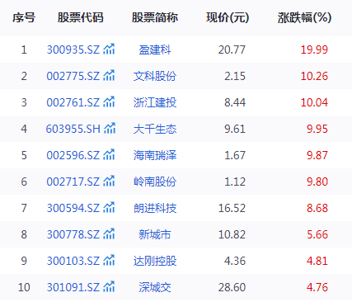Open chart icon beside 002717.SZ
This screenshot has height=302, width=352.
pos(109,182)
